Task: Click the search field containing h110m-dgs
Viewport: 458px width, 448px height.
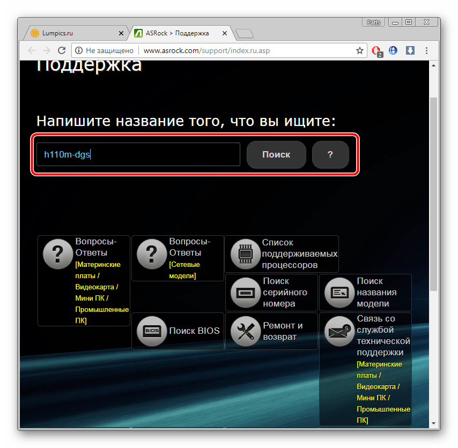Action: click(x=138, y=154)
